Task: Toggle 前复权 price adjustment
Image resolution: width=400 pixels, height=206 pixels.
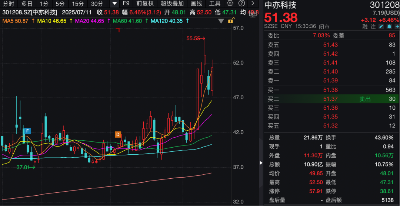Action: click(145, 4)
